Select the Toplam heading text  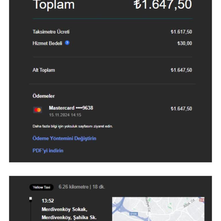54,5
